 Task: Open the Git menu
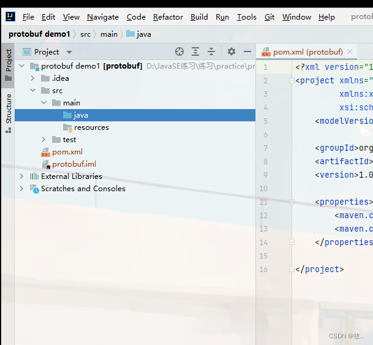click(x=269, y=17)
